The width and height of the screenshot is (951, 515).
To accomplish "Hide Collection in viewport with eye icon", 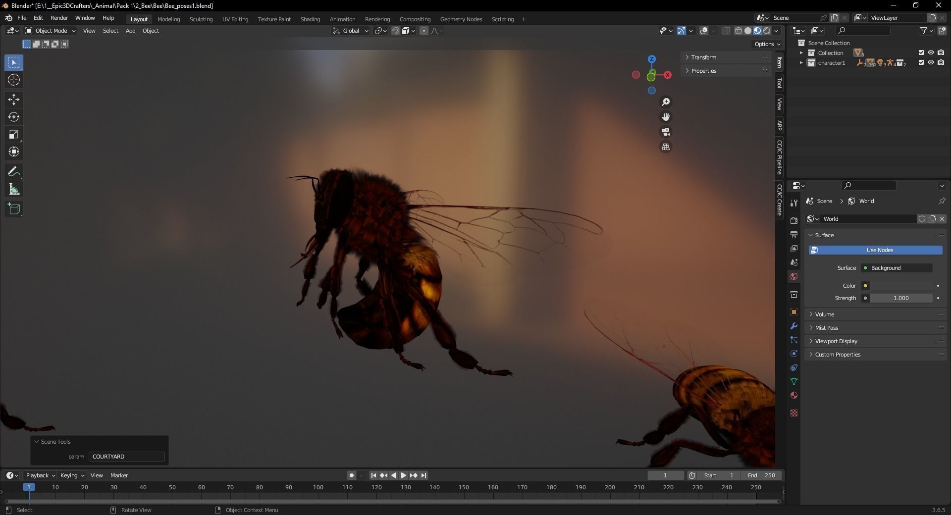I will point(931,52).
